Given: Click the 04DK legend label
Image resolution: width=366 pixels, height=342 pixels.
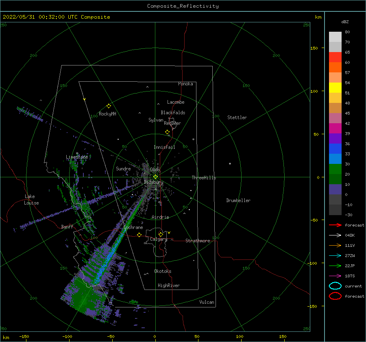Looking at the screenshot, I should pos(350,235).
